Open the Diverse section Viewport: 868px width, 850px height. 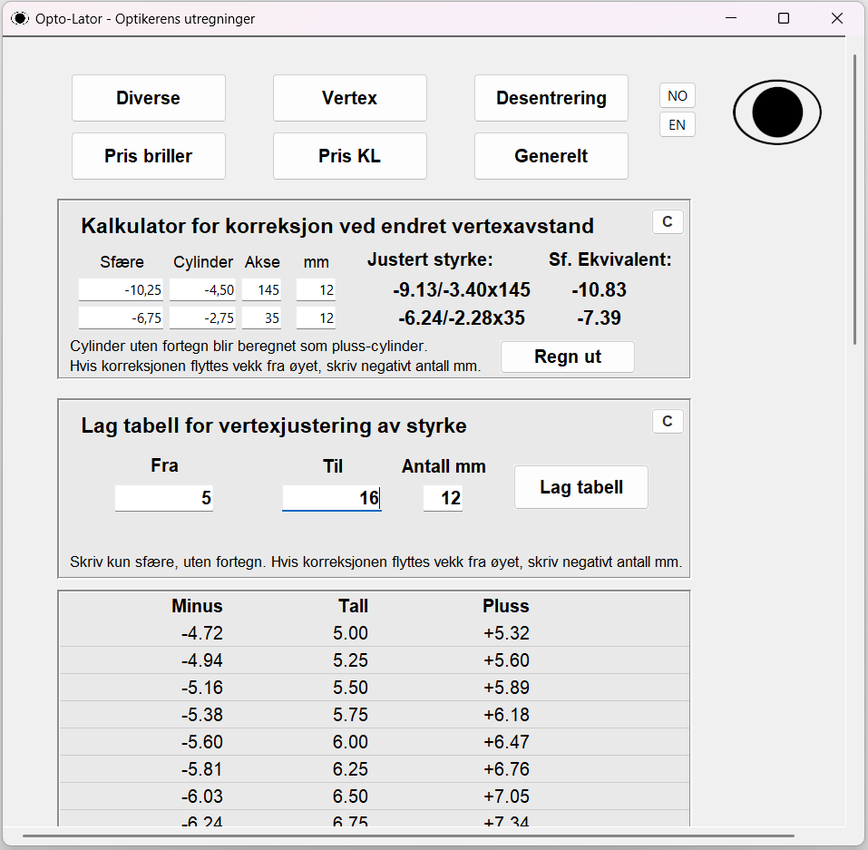149,98
